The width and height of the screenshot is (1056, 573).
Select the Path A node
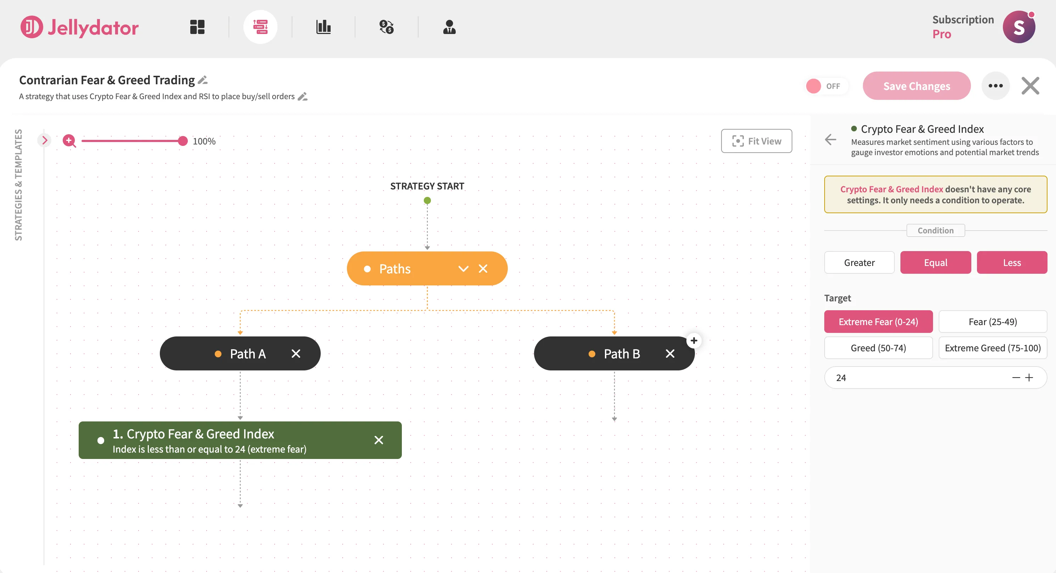(240, 353)
